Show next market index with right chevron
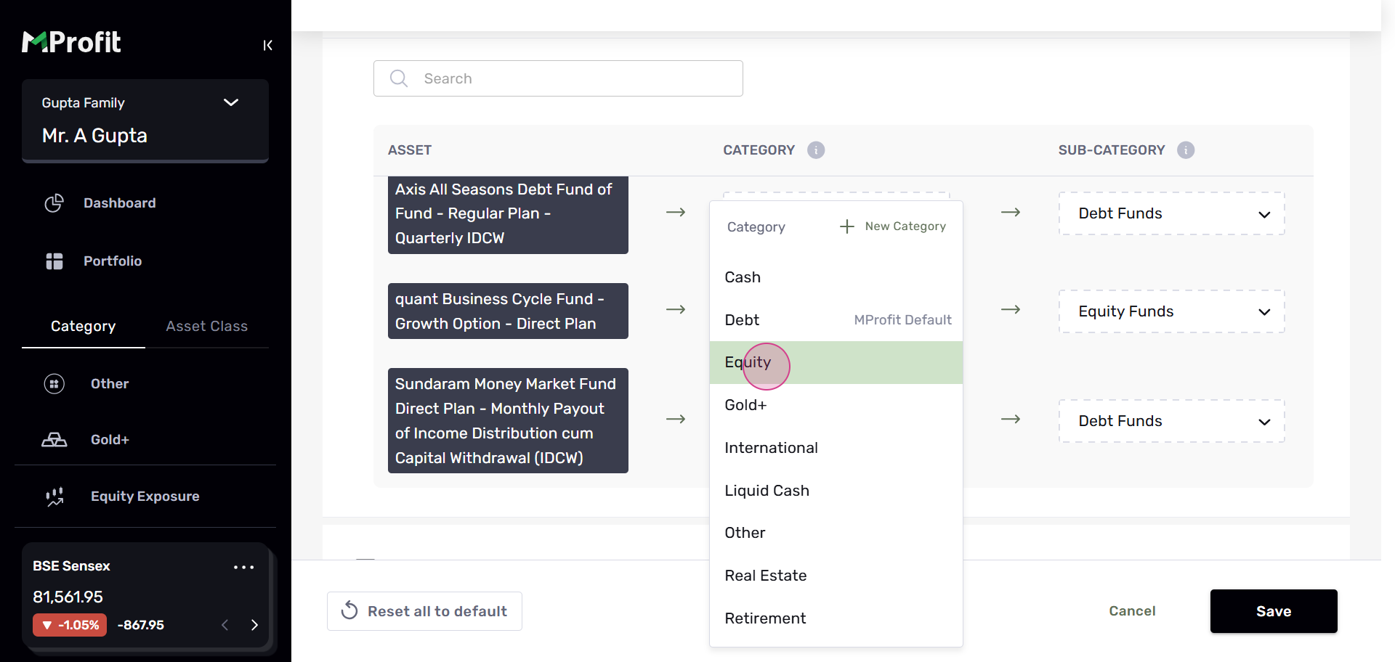Image resolution: width=1395 pixels, height=662 pixels. (x=254, y=625)
